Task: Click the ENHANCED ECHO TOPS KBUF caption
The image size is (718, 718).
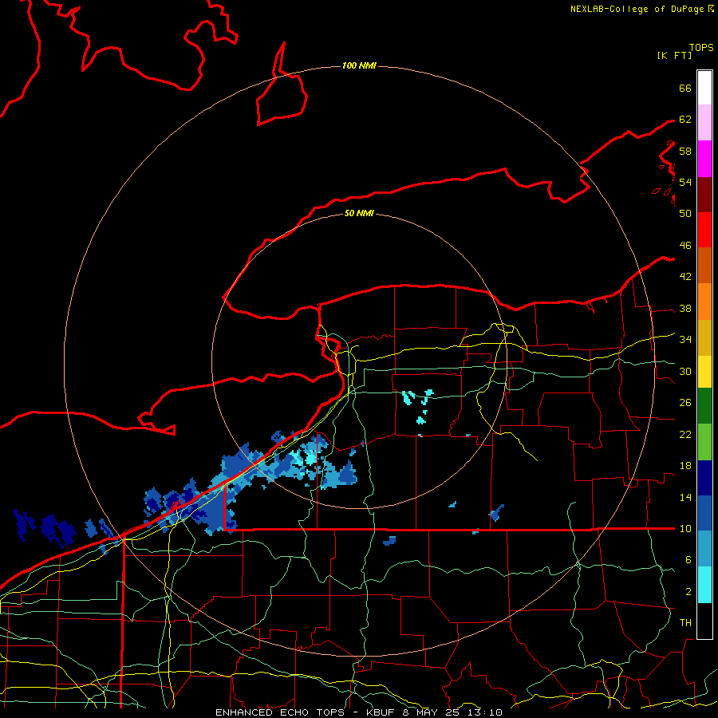Action: [x=359, y=712]
